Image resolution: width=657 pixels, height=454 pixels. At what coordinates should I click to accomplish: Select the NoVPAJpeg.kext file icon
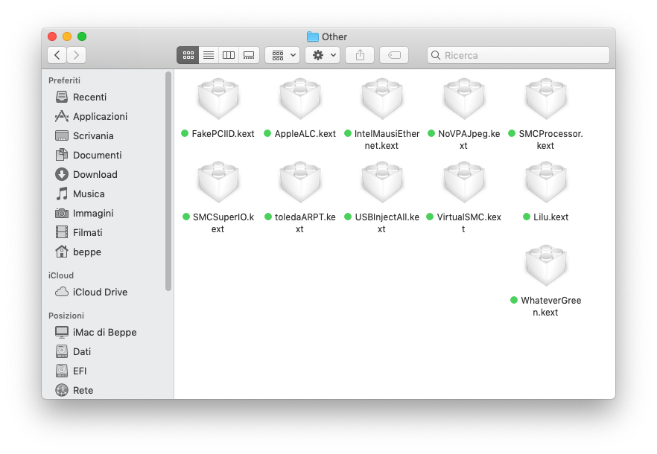tap(464, 99)
